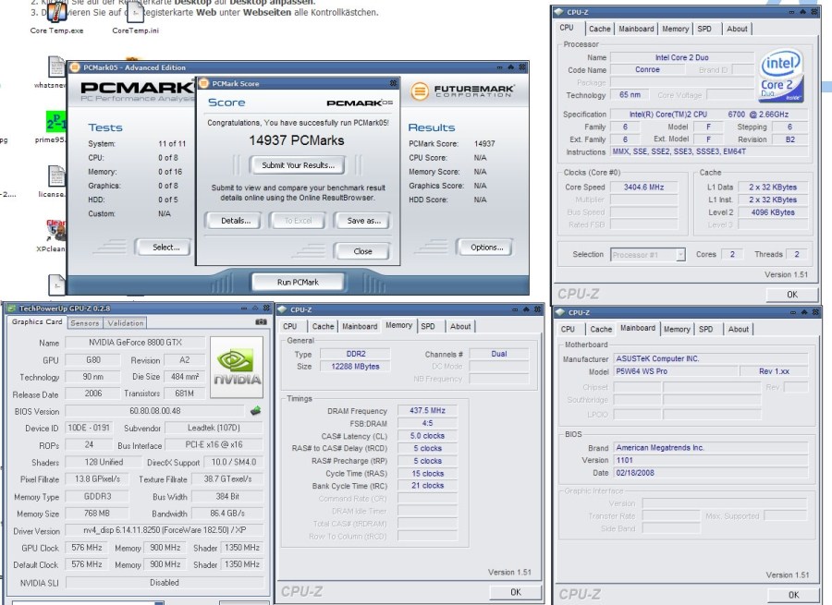Click the DRAM Frequency value 437.5 MHz
The image size is (832, 605).
pos(427,410)
